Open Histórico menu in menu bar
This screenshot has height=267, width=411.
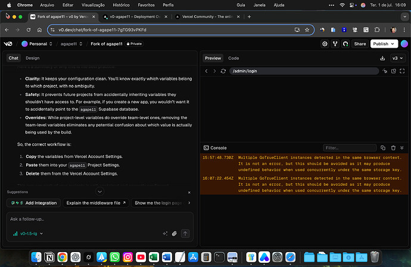coord(121,5)
